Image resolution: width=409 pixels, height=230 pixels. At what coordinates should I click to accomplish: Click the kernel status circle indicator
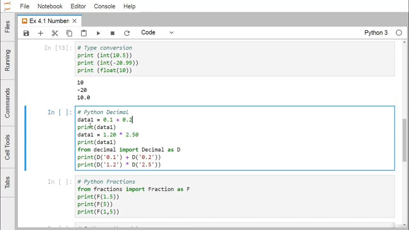coord(399,33)
